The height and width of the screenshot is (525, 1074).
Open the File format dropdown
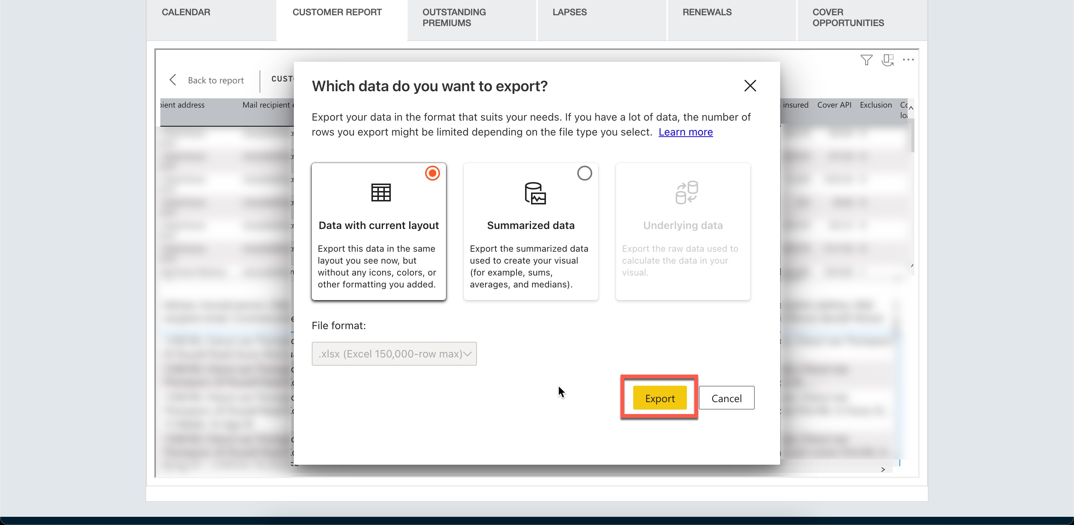point(394,354)
